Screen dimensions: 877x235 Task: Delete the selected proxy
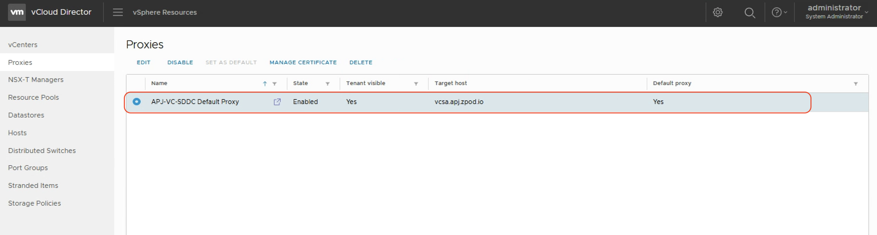(x=361, y=62)
